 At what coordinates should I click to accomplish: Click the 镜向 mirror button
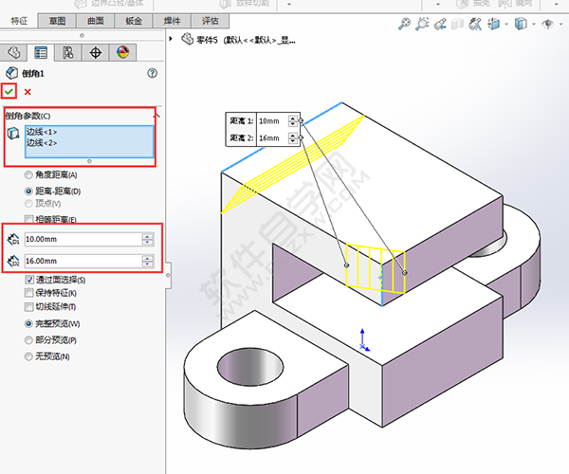click(x=516, y=4)
